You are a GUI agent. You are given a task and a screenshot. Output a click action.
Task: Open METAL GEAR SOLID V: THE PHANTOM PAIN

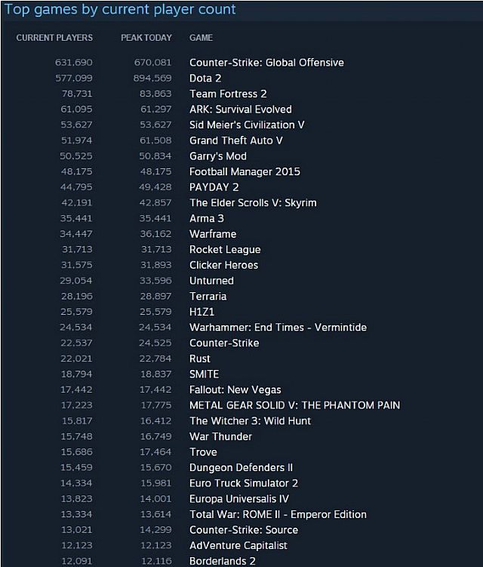click(294, 405)
